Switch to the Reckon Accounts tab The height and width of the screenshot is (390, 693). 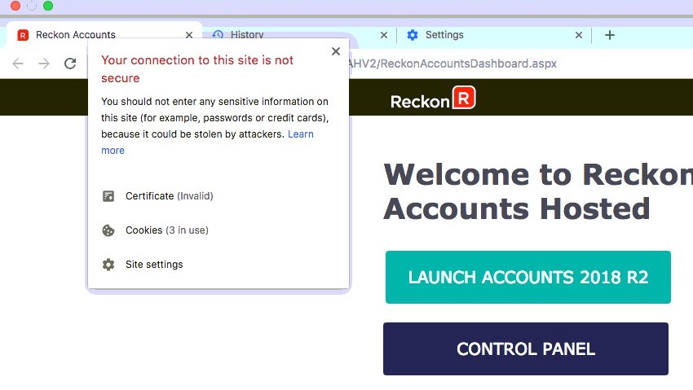pos(104,35)
